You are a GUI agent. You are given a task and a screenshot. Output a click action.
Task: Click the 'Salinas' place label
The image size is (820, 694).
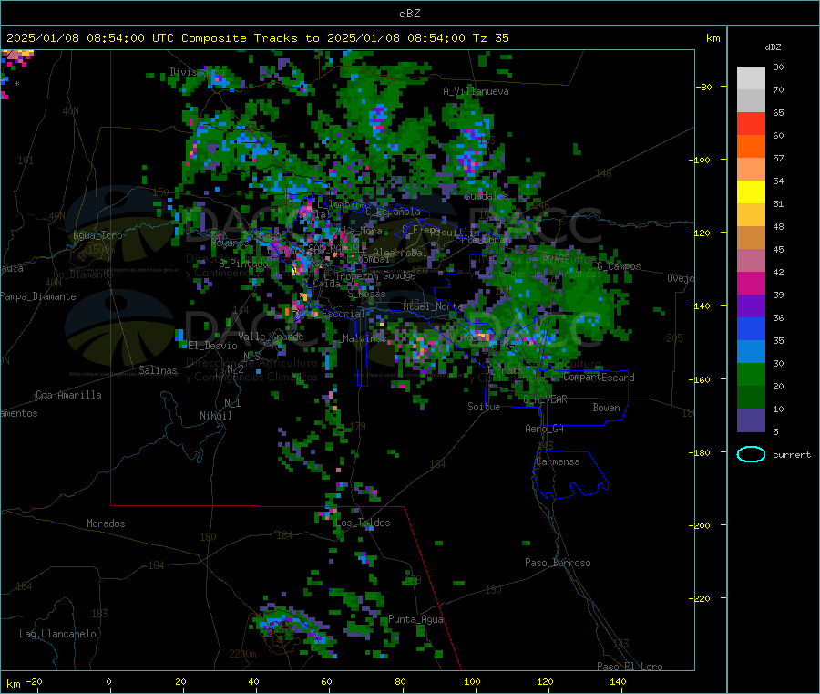click(x=158, y=370)
